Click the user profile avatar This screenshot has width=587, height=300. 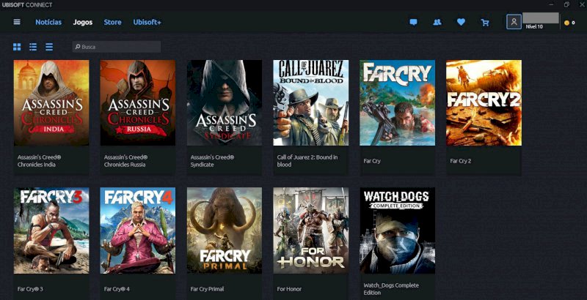514,22
